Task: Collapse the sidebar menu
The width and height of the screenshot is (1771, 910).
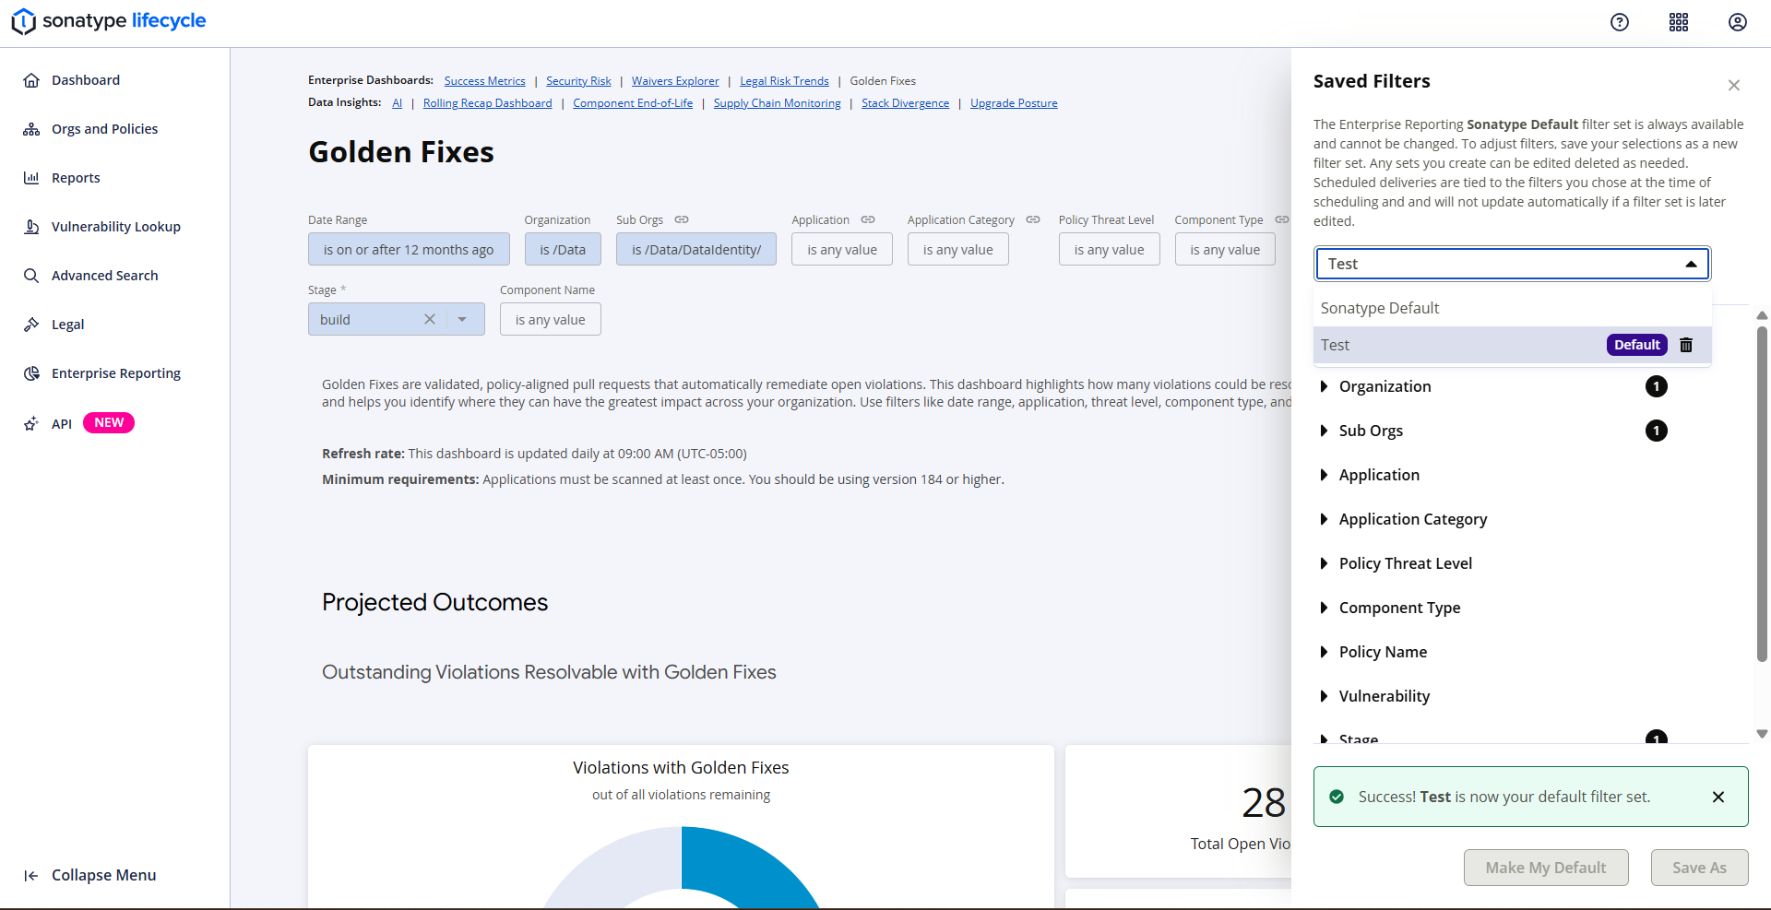Action: tap(89, 875)
